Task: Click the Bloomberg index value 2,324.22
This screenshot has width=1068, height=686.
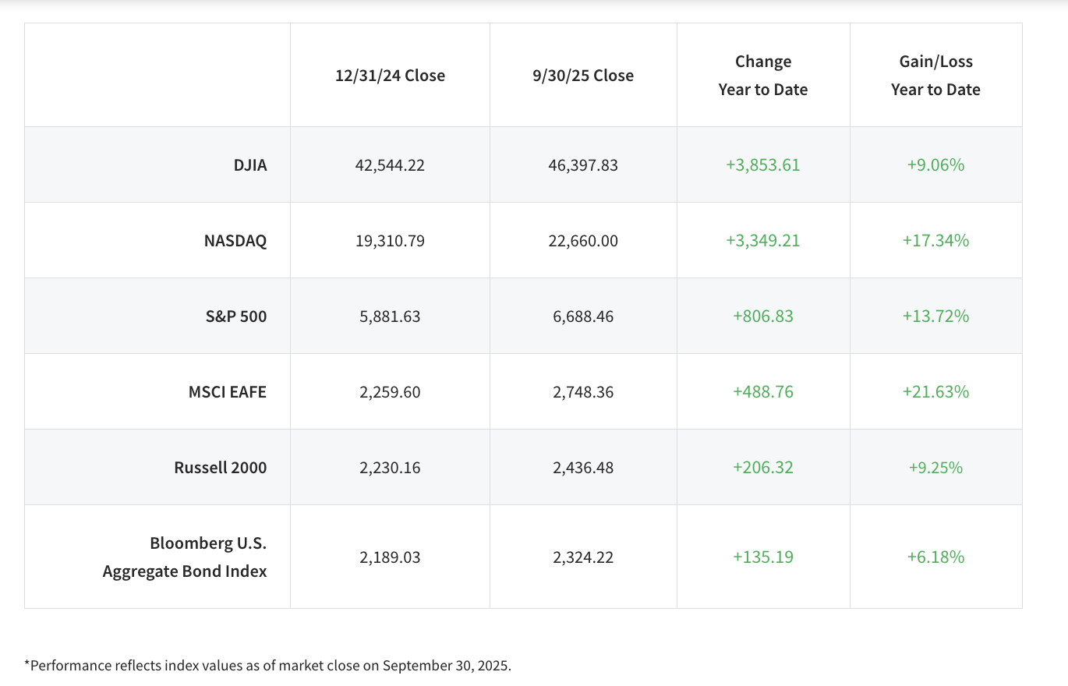Action: (583, 557)
